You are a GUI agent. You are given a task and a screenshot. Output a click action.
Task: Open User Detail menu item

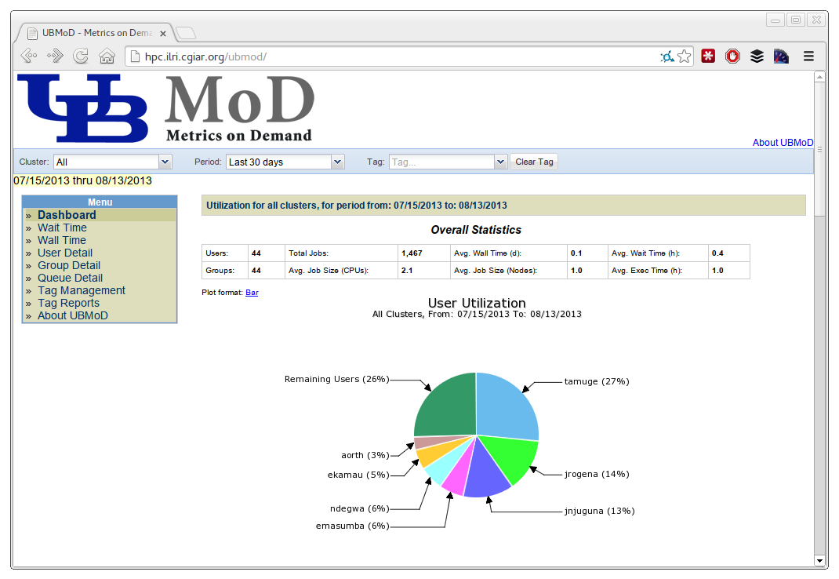(x=65, y=253)
